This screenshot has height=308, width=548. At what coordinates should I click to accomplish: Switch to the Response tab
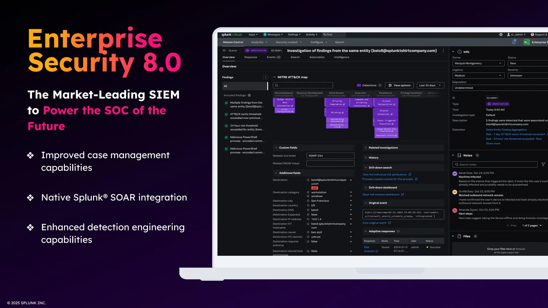pyautogui.click(x=250, y=57)
